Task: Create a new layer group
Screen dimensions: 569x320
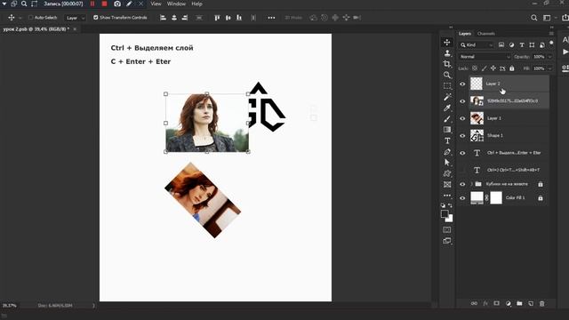Action: point(519,303)
